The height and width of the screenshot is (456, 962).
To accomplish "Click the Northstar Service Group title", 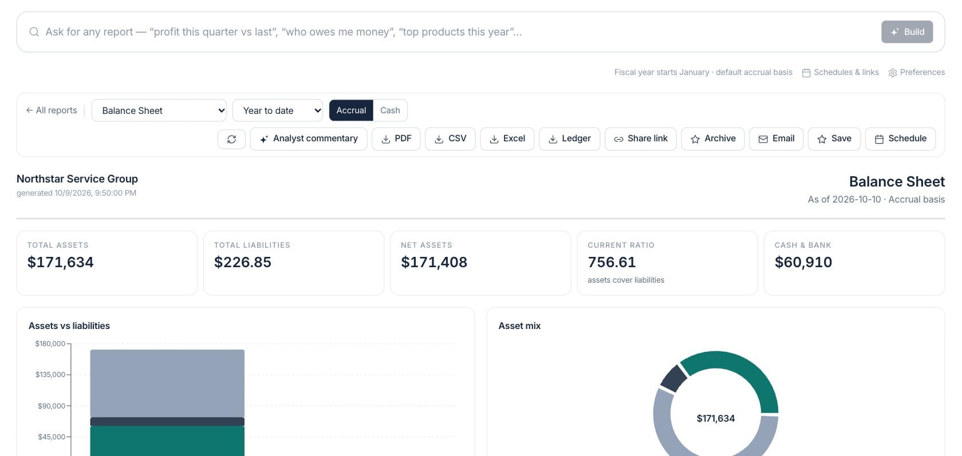I will (77, 179).
